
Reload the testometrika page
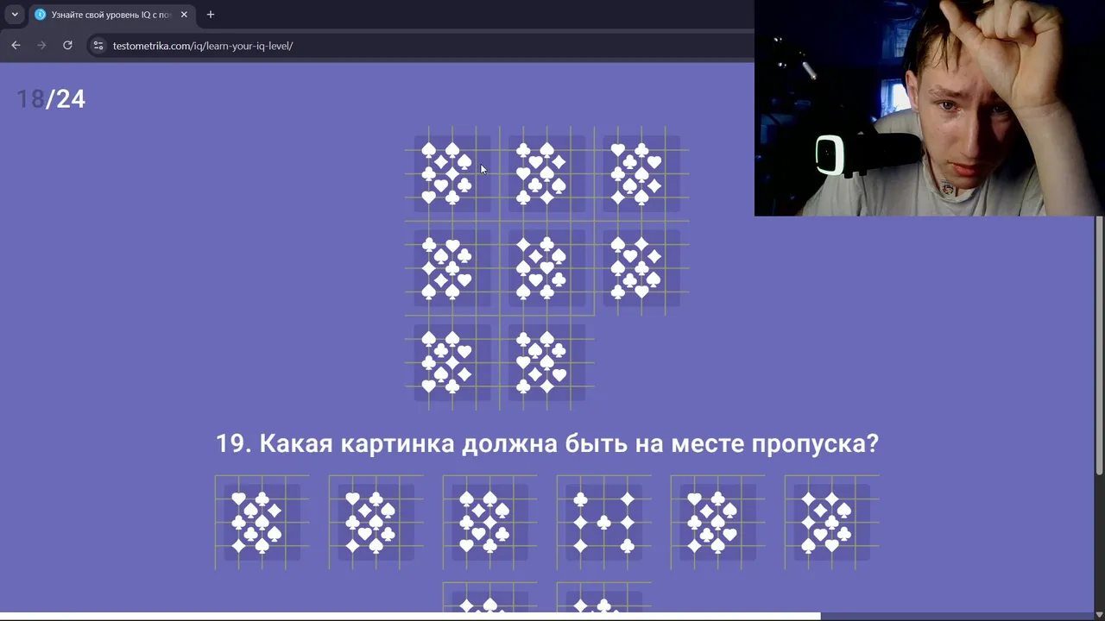tap(67, 46)
